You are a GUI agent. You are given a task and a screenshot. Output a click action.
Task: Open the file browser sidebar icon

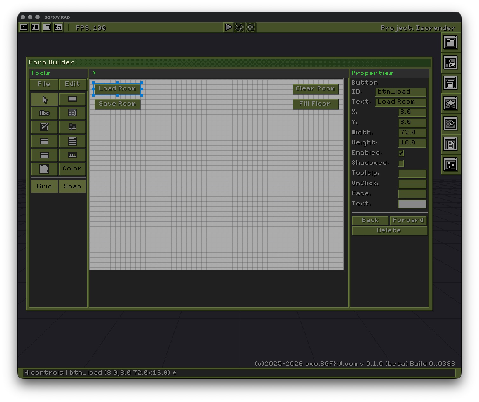[450, 42]
